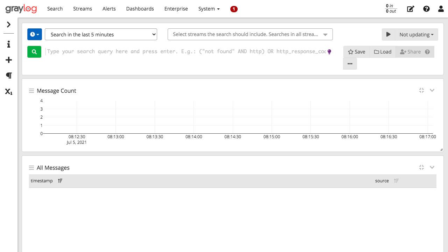Image resolution: width=448 pixels, height=252 pixels.
Task: Click the Message Count widget resize corner handle
Action: 441,149
